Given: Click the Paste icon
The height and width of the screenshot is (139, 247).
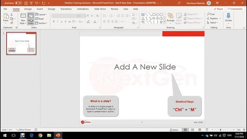Looking at the screenshot, I should [6, 16].
